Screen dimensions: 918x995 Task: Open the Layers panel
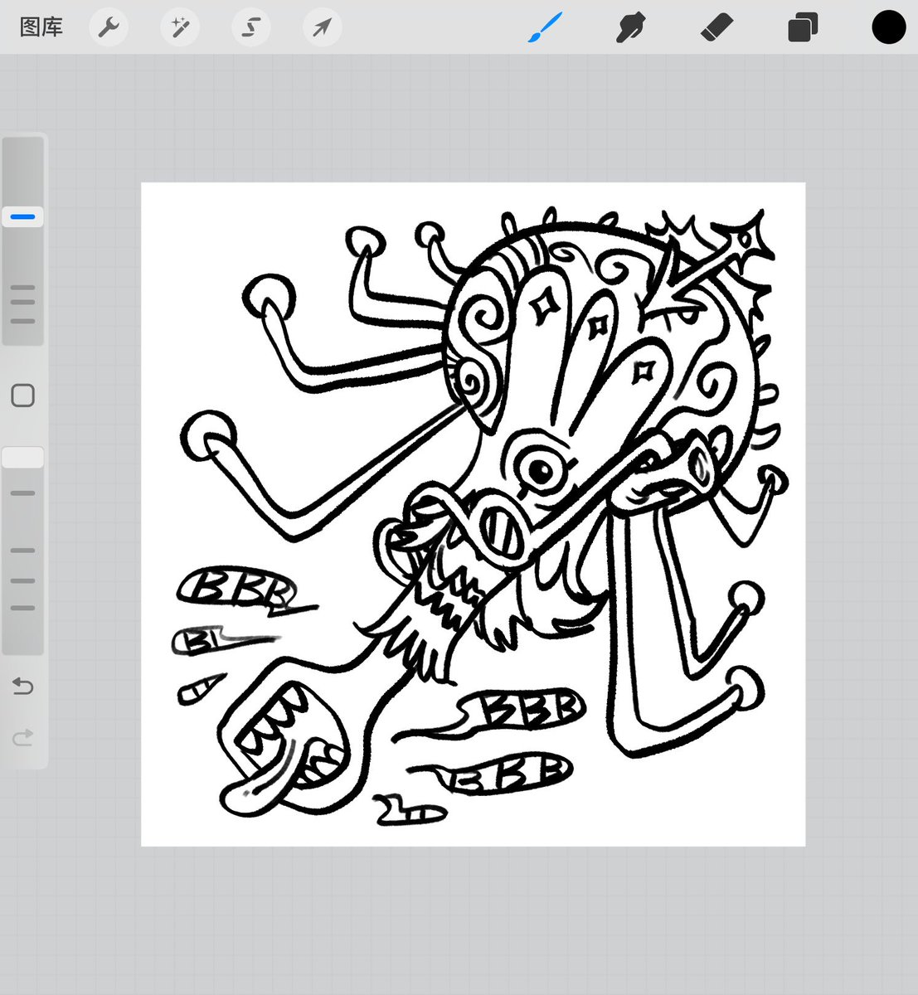(x=803, y=27)
